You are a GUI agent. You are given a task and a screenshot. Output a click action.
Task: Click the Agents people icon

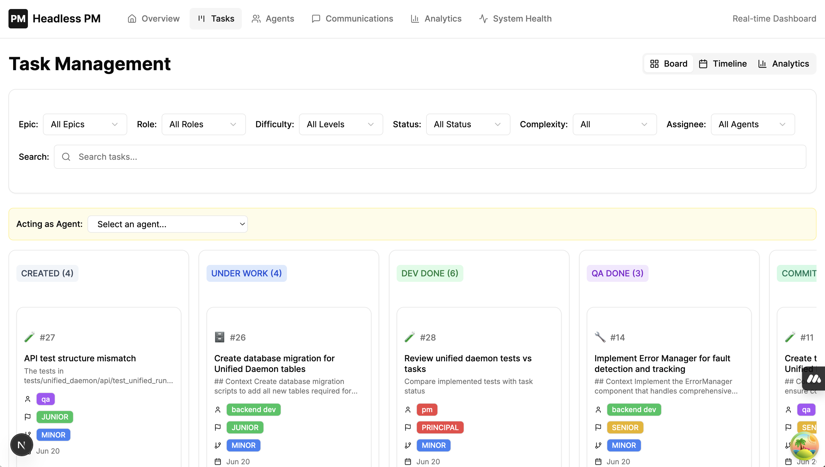(x=256, y=19)
